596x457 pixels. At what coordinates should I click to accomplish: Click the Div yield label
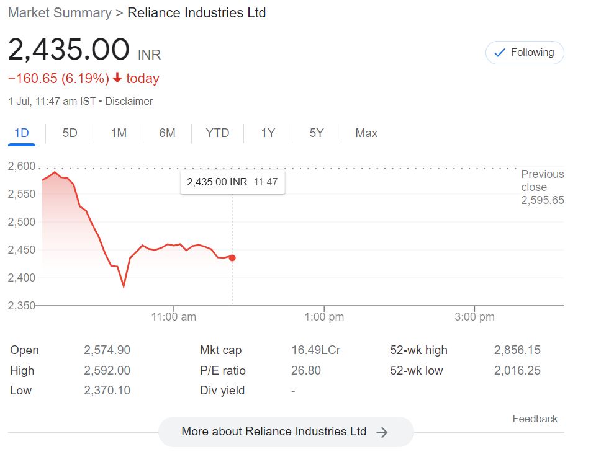[222, 391]
